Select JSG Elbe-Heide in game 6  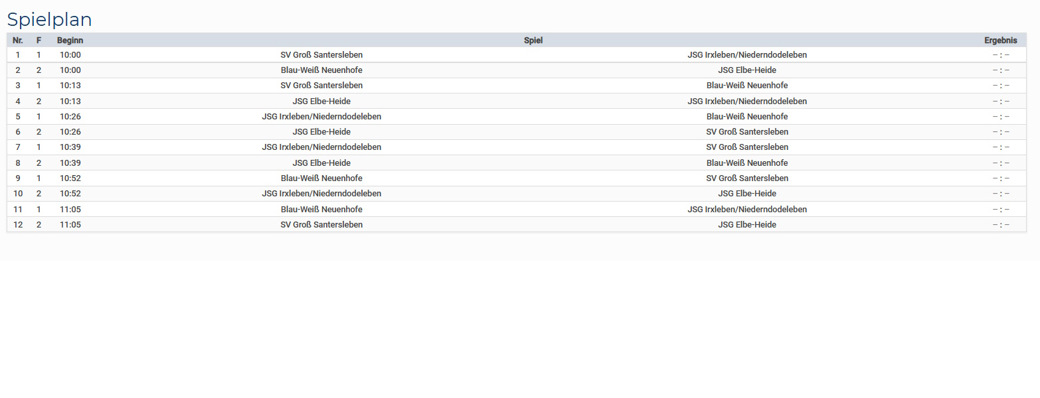[x=321, y=132]
